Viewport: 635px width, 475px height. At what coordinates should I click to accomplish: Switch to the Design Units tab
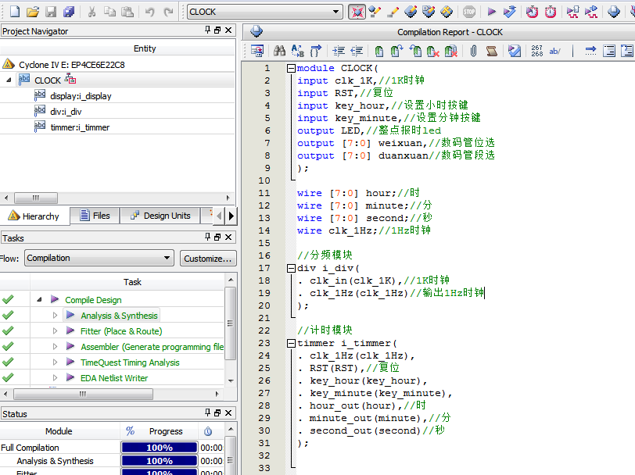pos(160,216)
